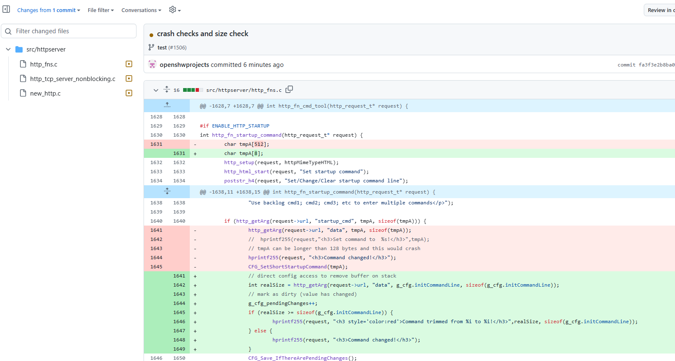This screenshot has height=361, width=675.
Task: Click the commit status dot before title
Action: [151, 35]
